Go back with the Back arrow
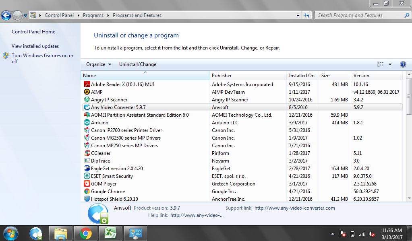The width and height of the screenshot is (412, 241). click(x=6, y=15)
